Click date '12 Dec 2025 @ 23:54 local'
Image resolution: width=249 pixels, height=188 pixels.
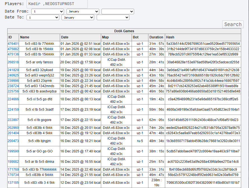80,183
